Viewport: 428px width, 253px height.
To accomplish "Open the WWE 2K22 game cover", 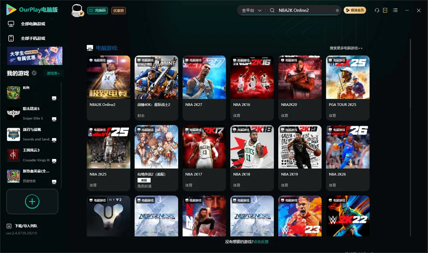I will pos(348,216).
